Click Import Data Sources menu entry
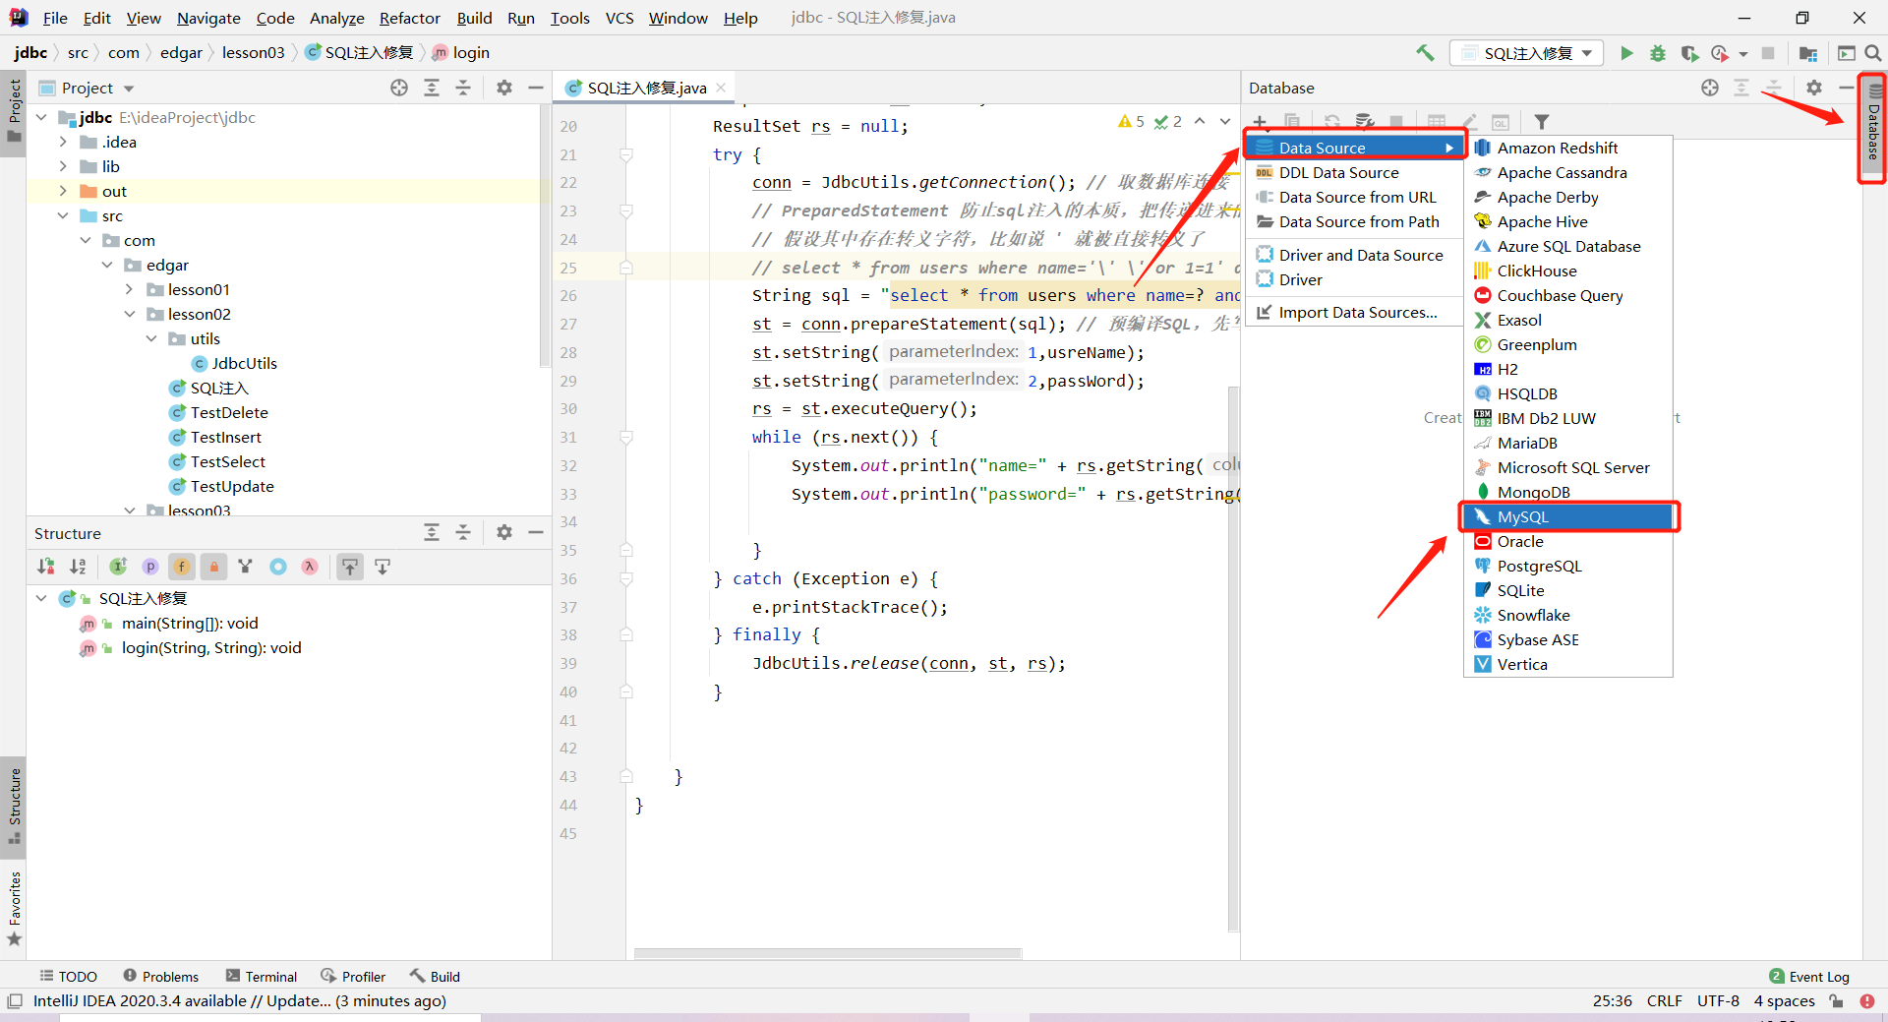Viewport: 1888px width, 1022px height. point(1355,312)
